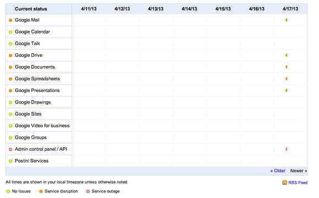Viewport: 319px width, 198px height.
Task: Go to Older status dates
Action: [x=278, y=171]
